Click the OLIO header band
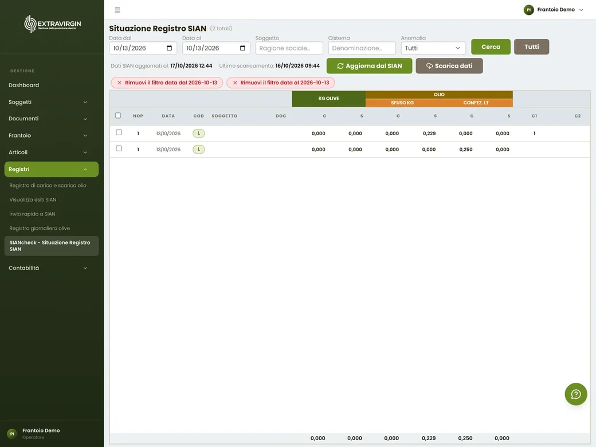Viewport: 596px width, 447px height. tap(439, 95)
